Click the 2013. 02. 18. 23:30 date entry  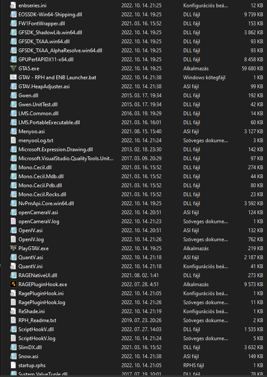(x=142, y=150)
